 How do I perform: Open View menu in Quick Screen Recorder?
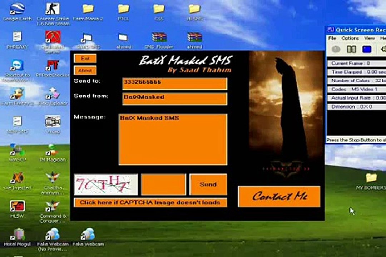tap(369, 38)
